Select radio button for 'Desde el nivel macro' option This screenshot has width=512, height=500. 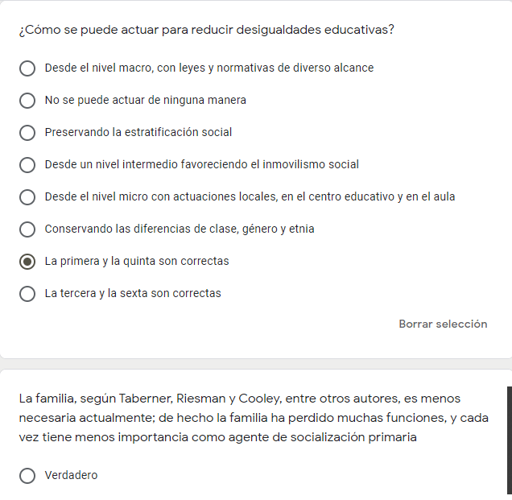27,68
